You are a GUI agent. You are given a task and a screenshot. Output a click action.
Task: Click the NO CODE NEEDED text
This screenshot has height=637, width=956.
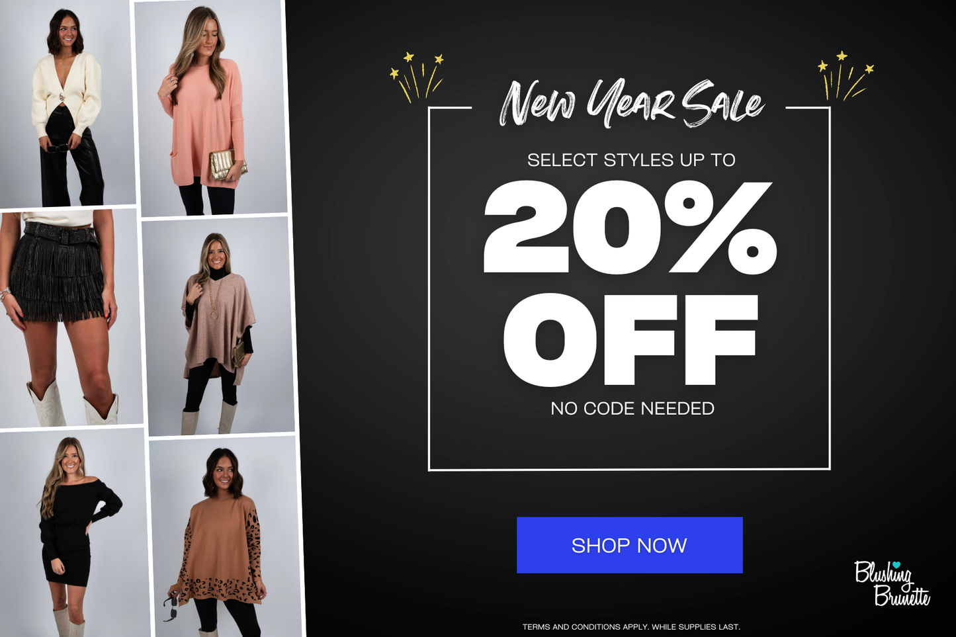632,408
